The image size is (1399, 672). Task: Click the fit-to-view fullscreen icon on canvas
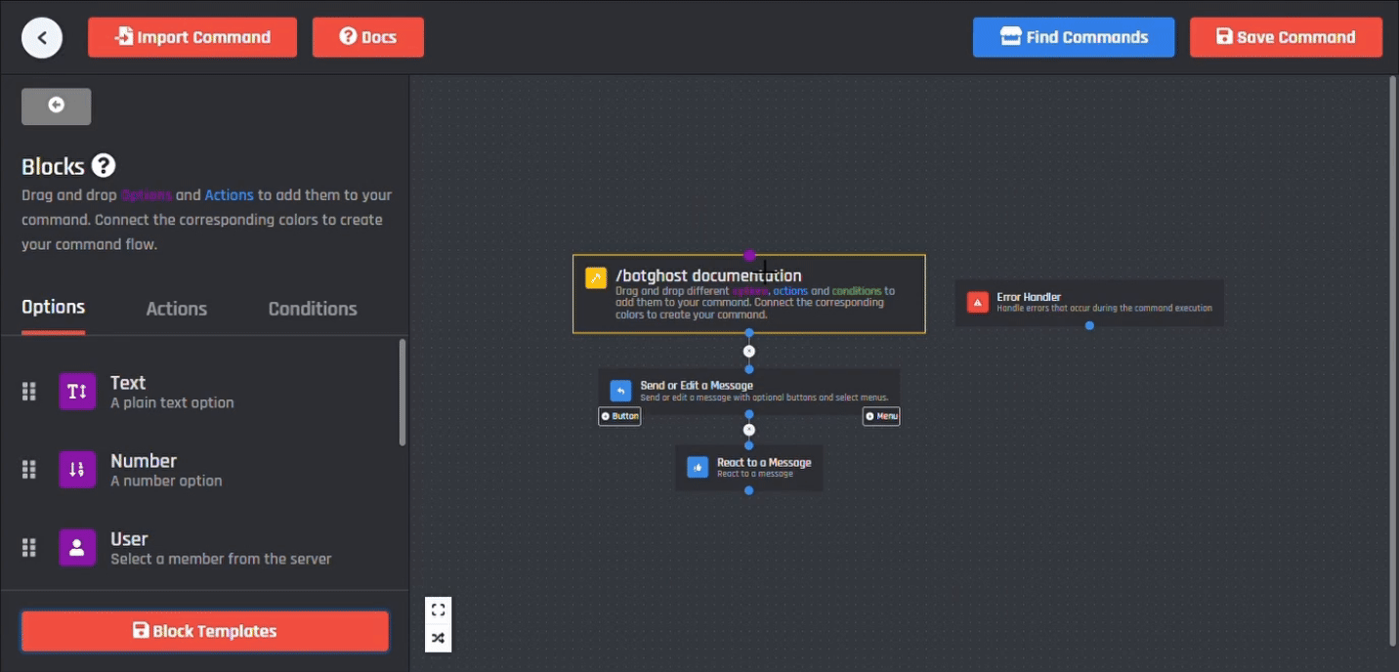tap(438, 610)
